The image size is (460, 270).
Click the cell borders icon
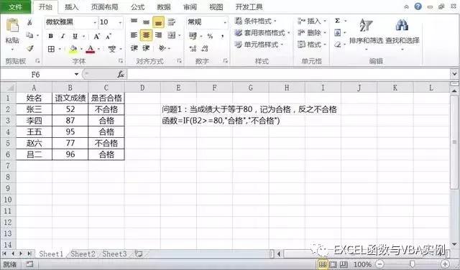pos(51,49)
